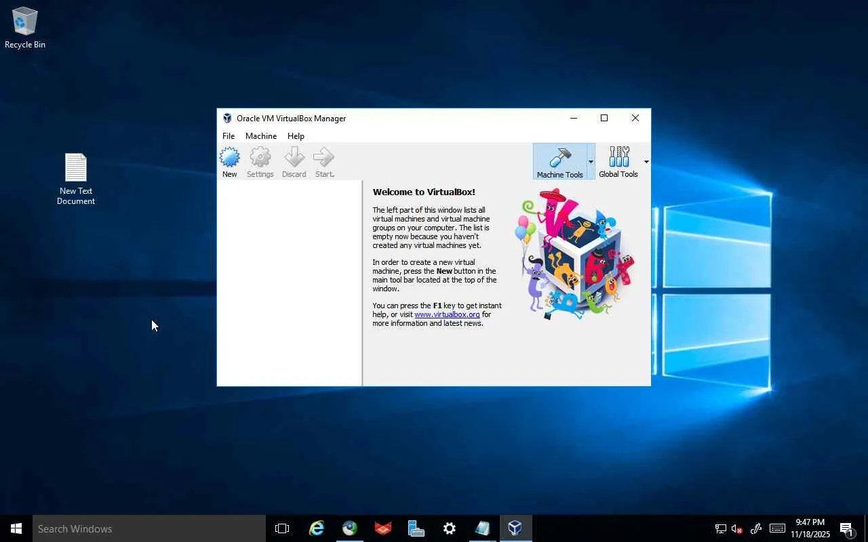The width and height of the screenshot is (868, 542).
Task: Click the light-blue notepad taskbar icon
Action: click(x=482, y=528)
